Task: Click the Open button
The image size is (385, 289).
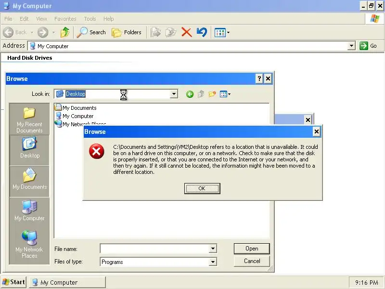Action: tap(252, 249)
